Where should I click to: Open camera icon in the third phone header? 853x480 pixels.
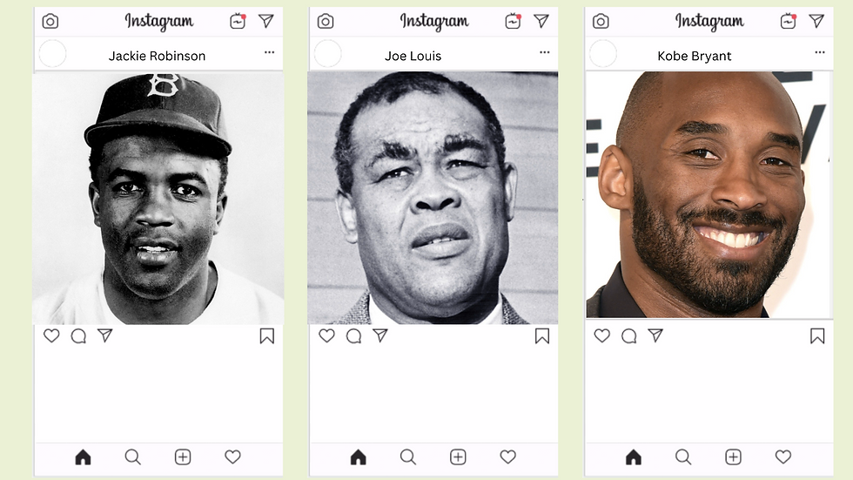pyautogui.click(x=601, y=21)
